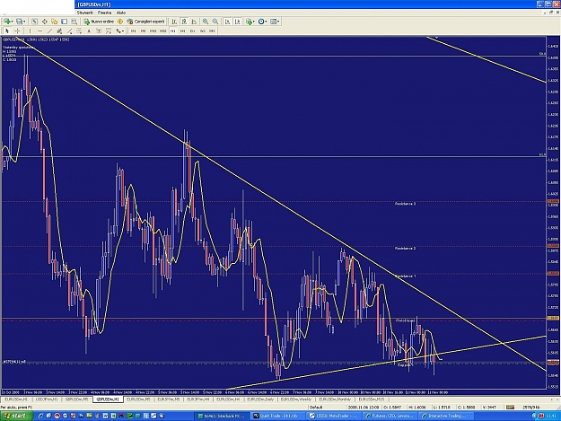The height and width of the screenshot is (421, 561).
Task: Click the Resistance 2 pivot label
Action: [x=406, y=249]
